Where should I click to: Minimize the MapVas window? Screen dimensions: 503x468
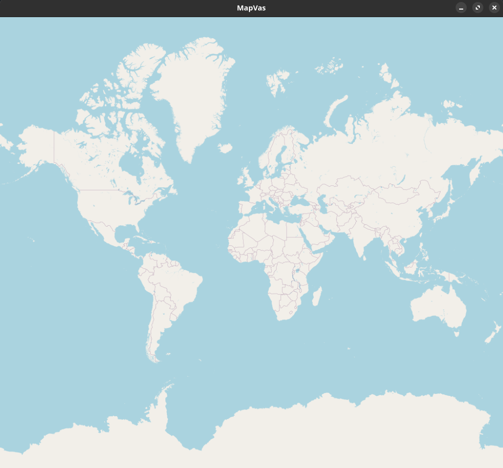click(x=461, y=8)
